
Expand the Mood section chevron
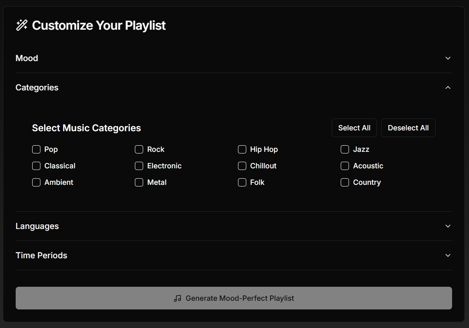448,58
